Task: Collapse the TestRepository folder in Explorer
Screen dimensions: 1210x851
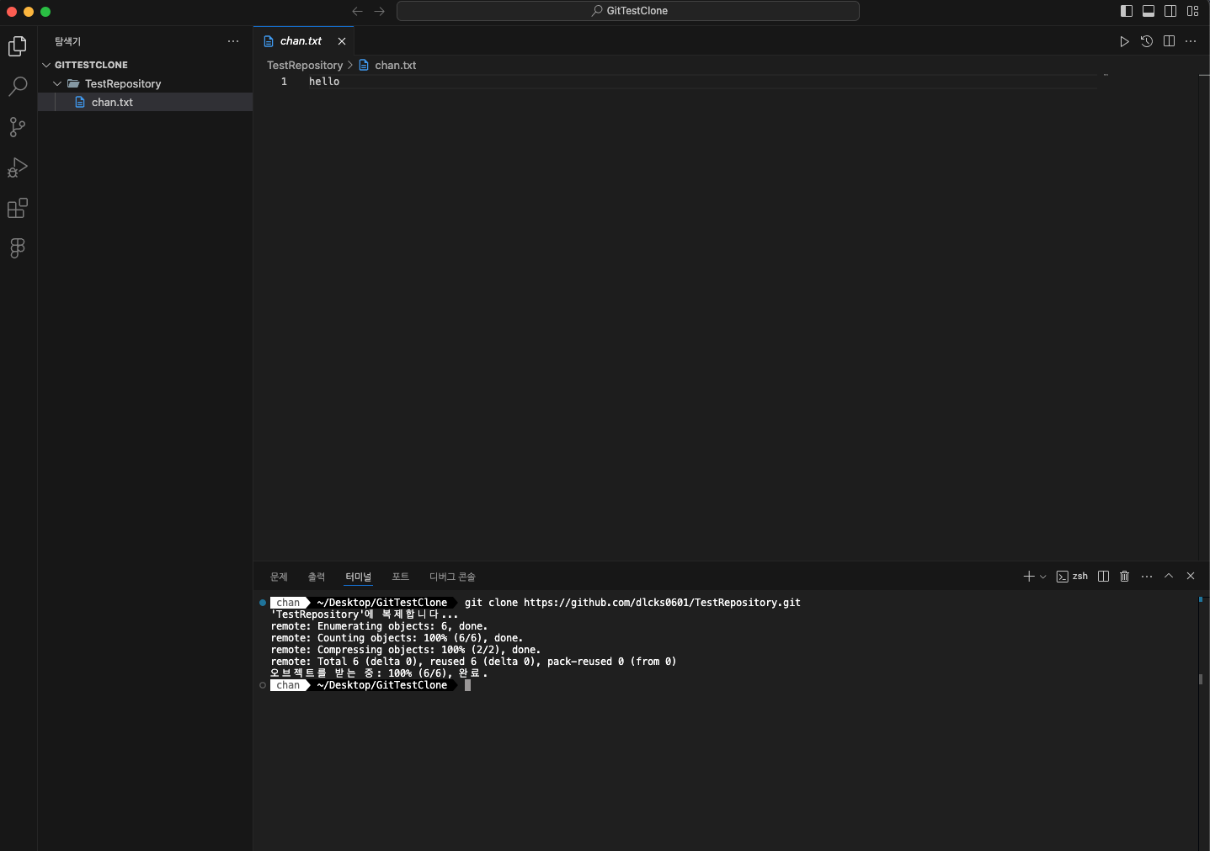Action: [57, 83]
